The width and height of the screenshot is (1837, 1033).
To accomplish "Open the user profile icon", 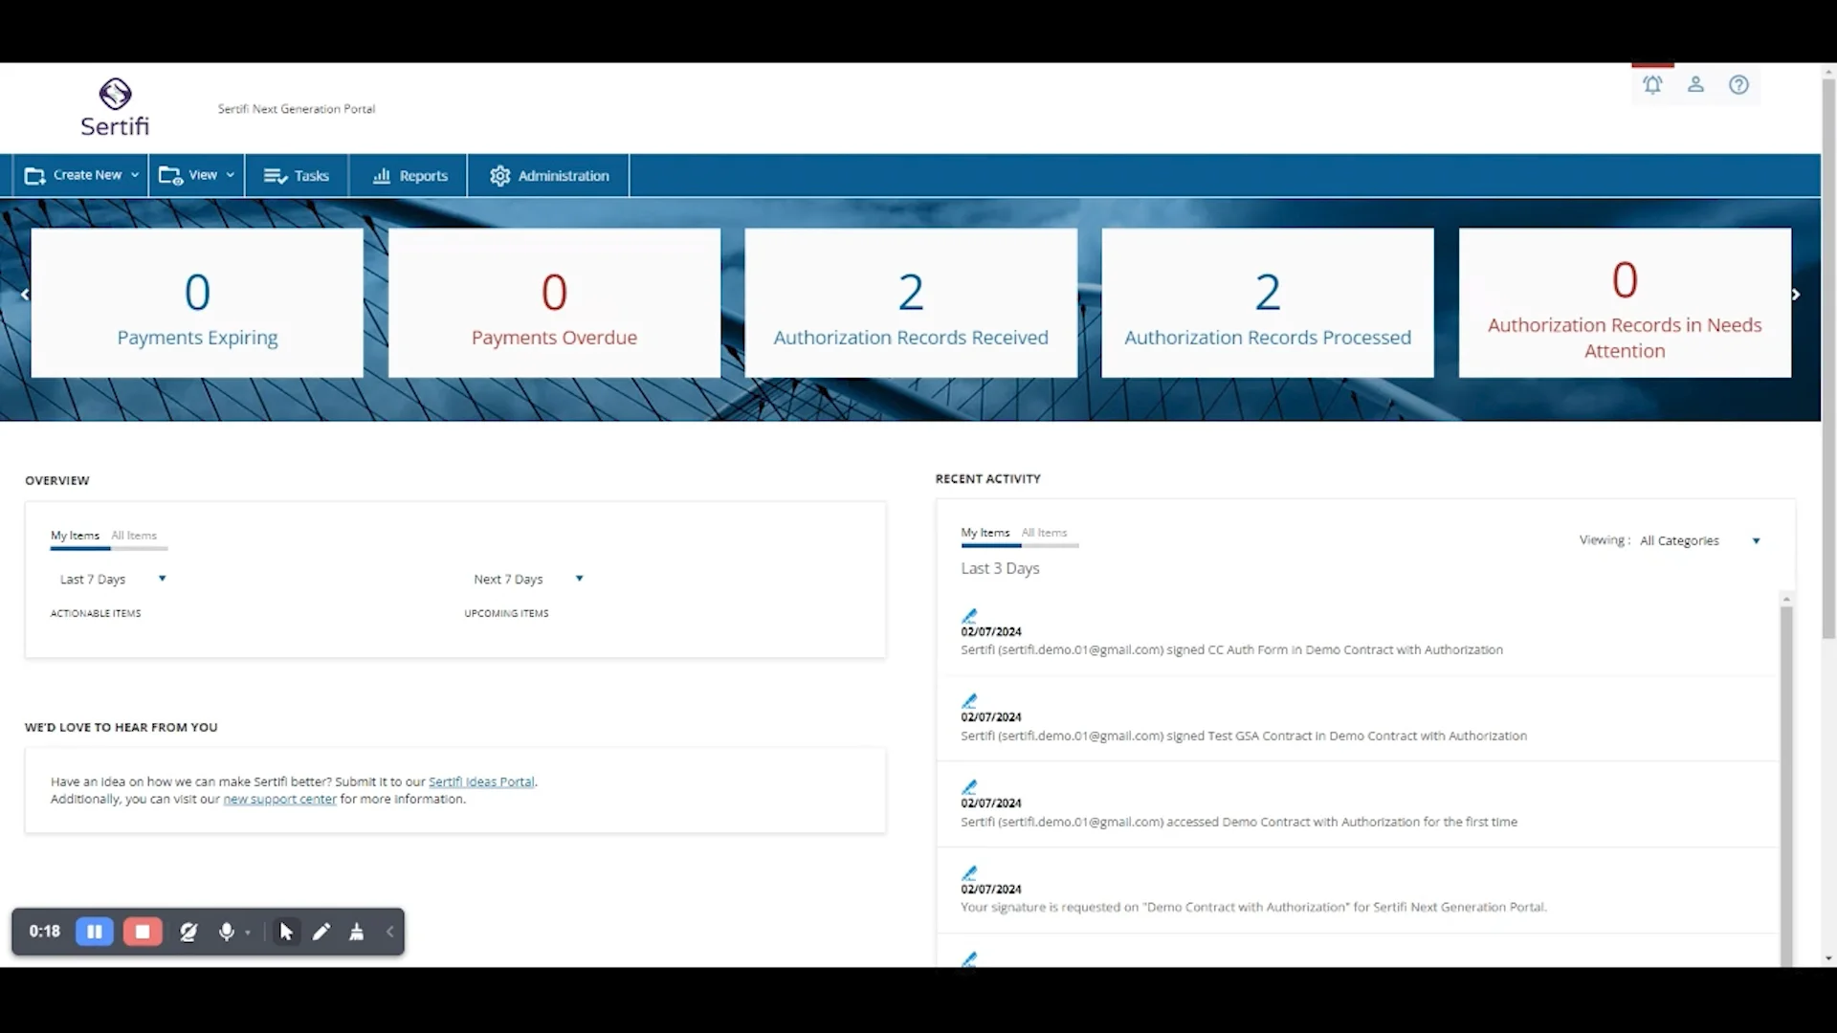I will 1695,84.
